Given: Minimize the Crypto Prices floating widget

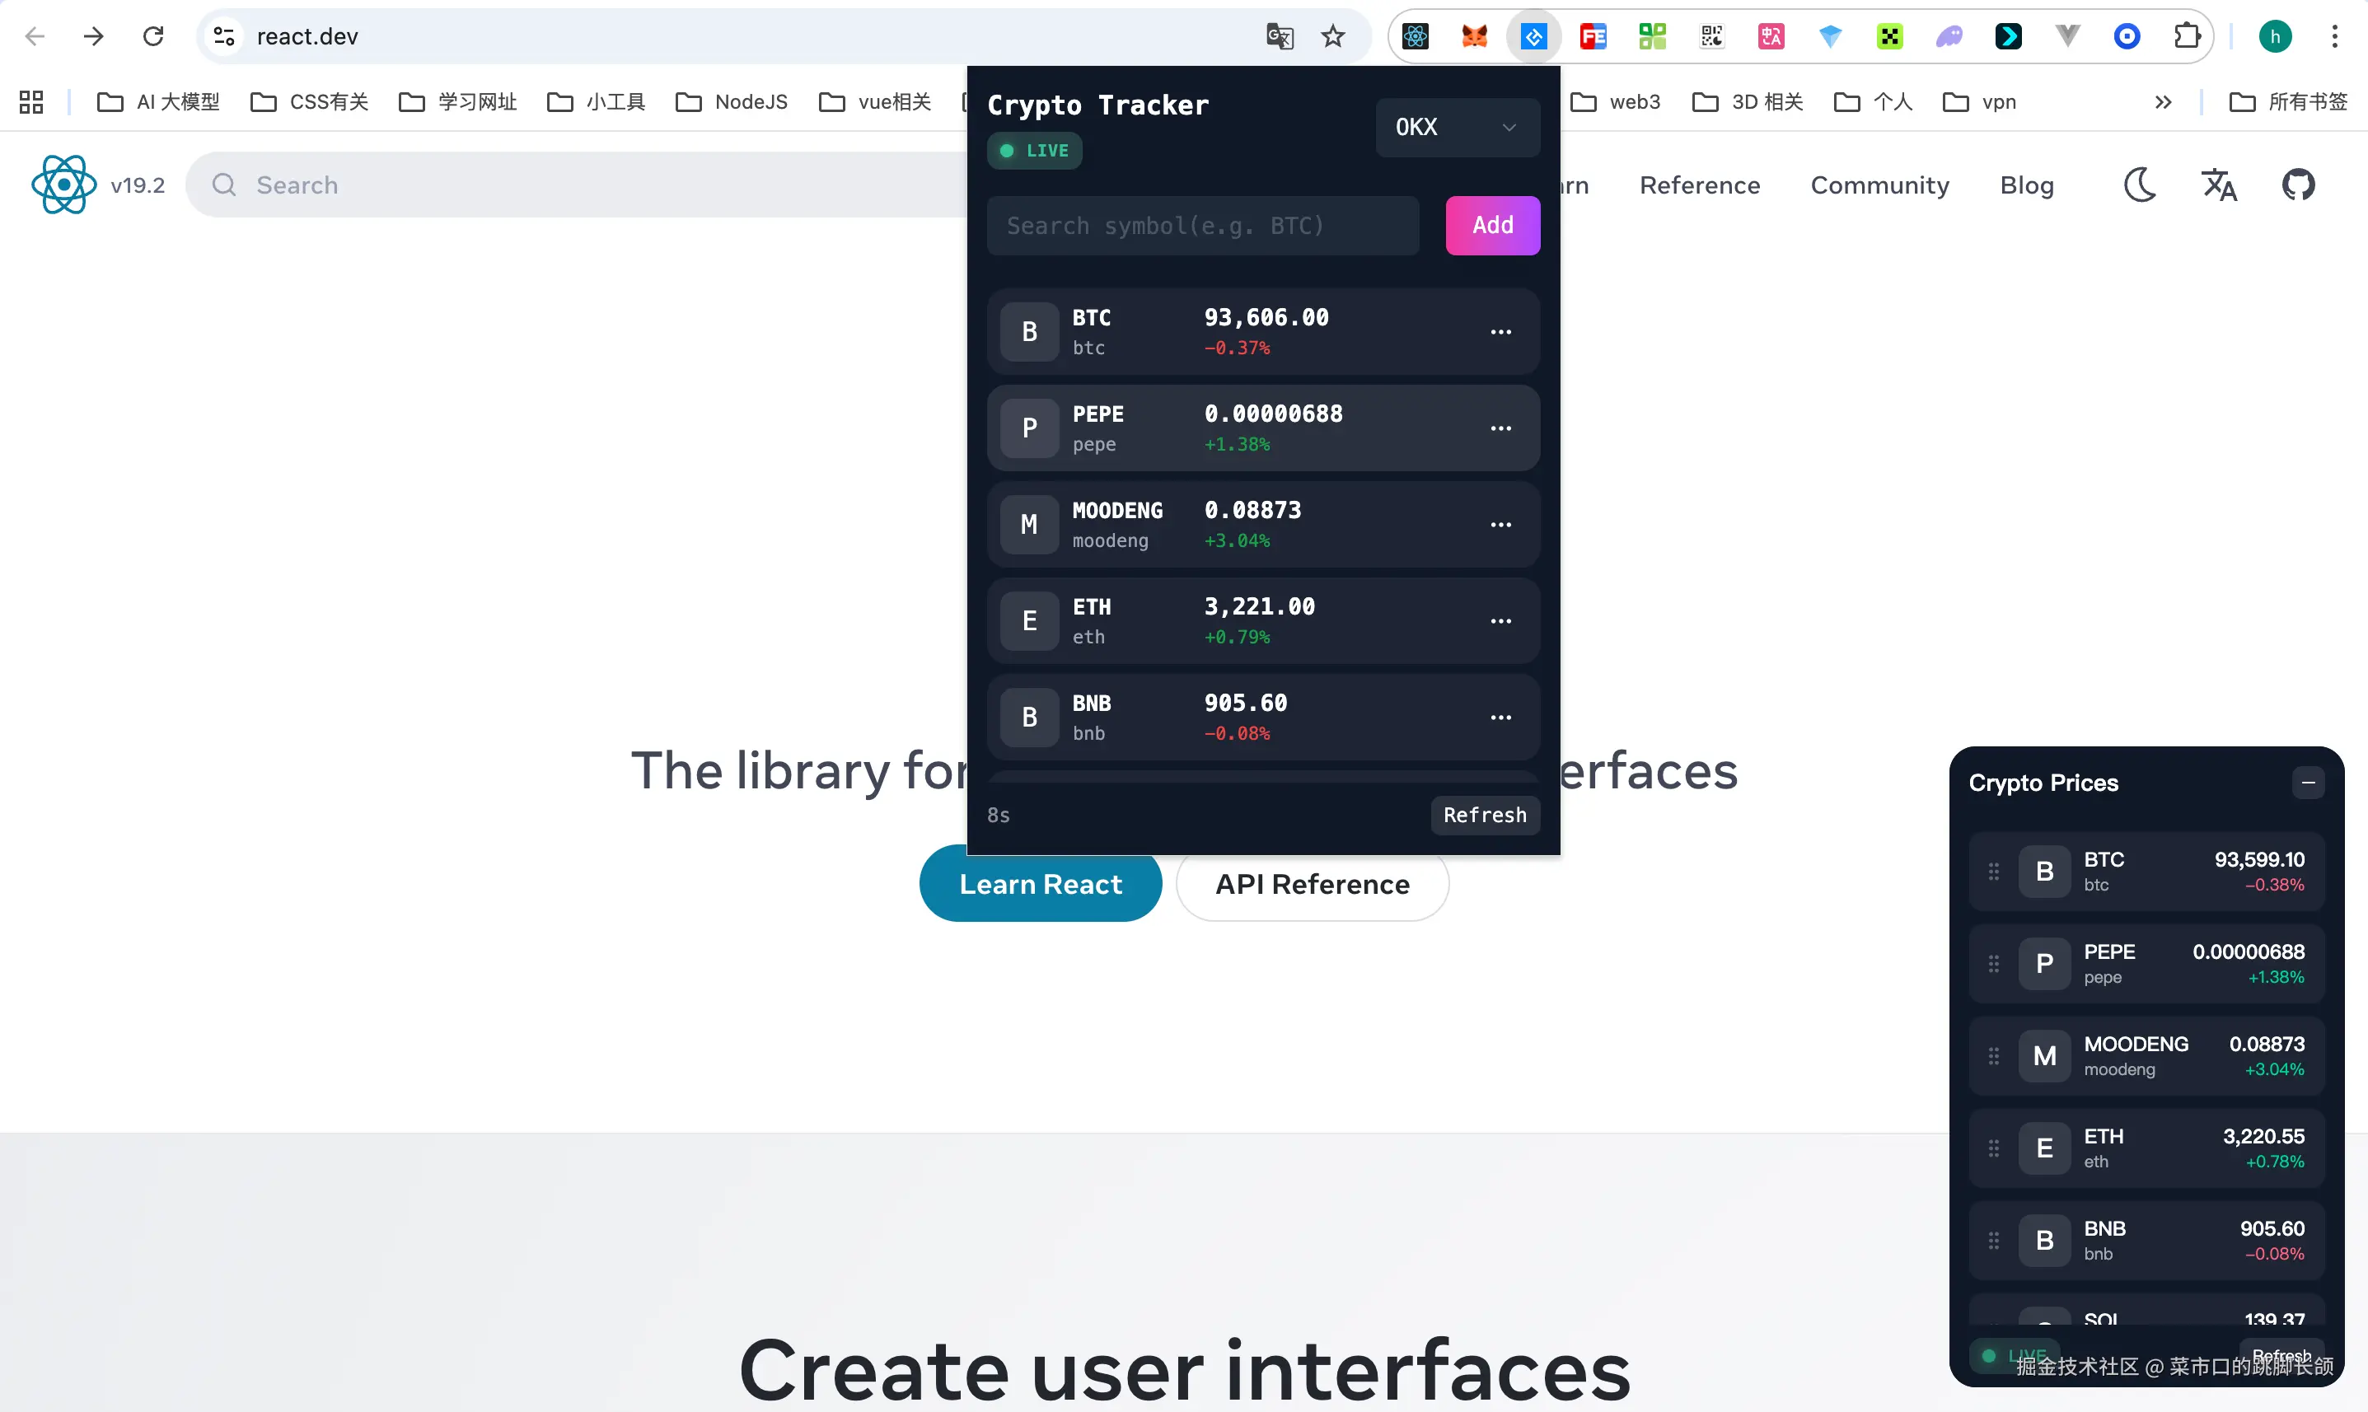Looking at the screenshot, I should [x=2308, y=782].
